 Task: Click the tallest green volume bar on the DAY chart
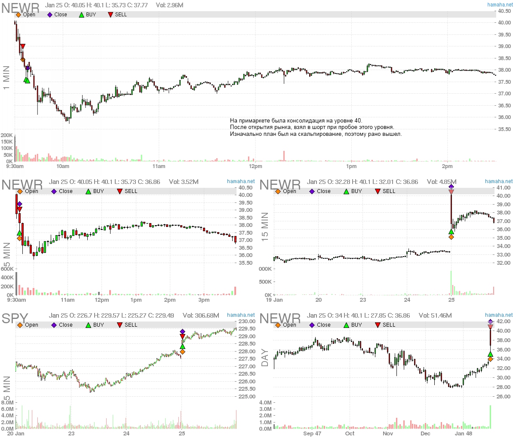tap(490, 416)
